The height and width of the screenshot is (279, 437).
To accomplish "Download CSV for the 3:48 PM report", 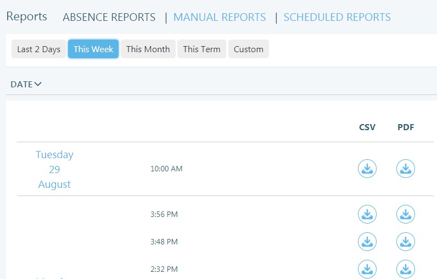I will pos(367,242).
